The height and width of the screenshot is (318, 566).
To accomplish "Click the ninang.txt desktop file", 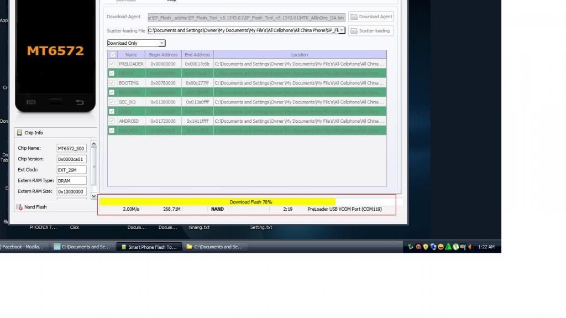I will 198,227.
